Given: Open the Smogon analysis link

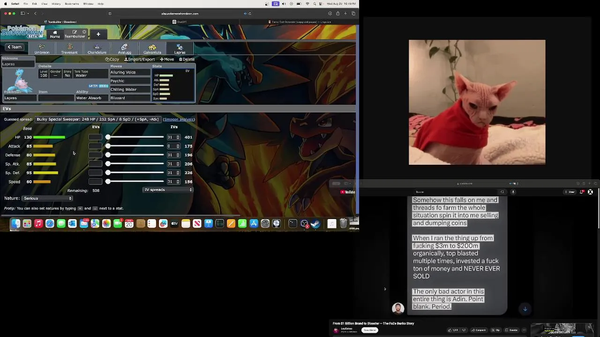Looking at the screenshot, I should pos(179,119).
